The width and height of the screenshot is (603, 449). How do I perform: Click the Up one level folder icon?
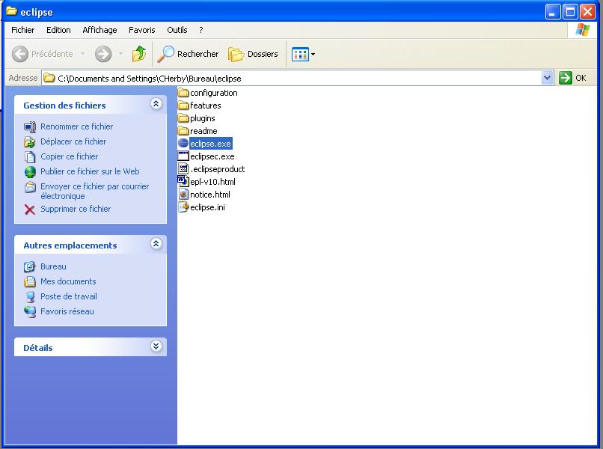coord(139,54)
